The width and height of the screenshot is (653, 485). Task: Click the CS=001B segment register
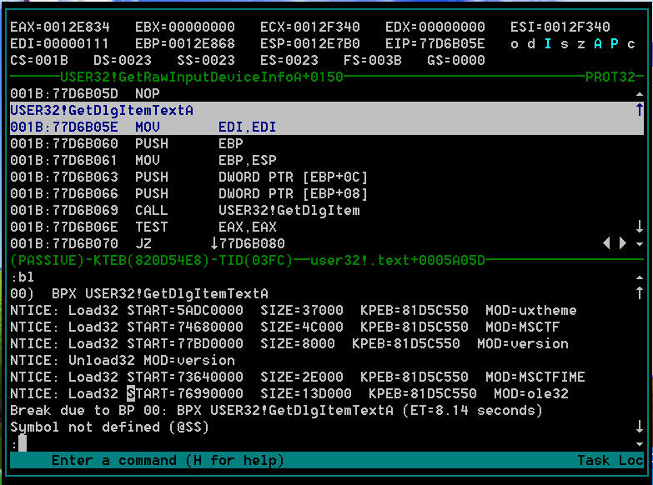[39, 60]
